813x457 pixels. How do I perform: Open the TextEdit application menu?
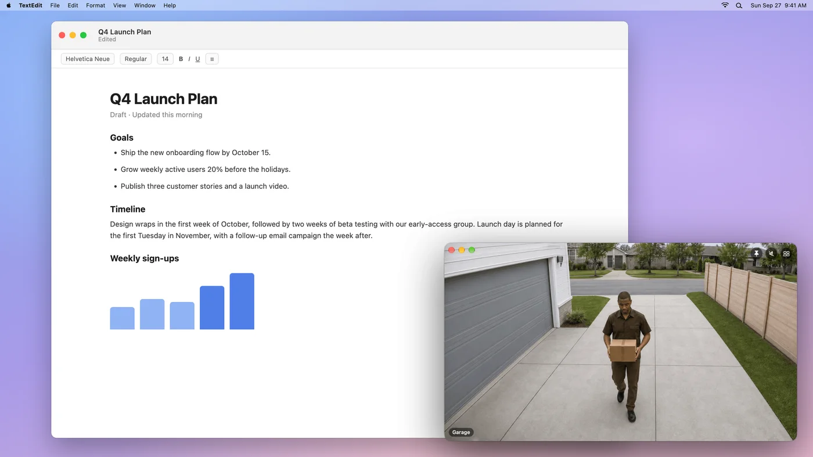[30, 5]
